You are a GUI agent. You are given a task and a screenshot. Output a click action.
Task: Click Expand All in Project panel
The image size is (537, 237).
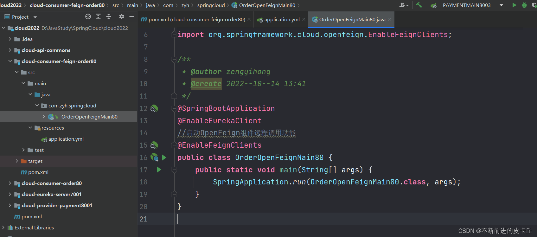(98, 16)
